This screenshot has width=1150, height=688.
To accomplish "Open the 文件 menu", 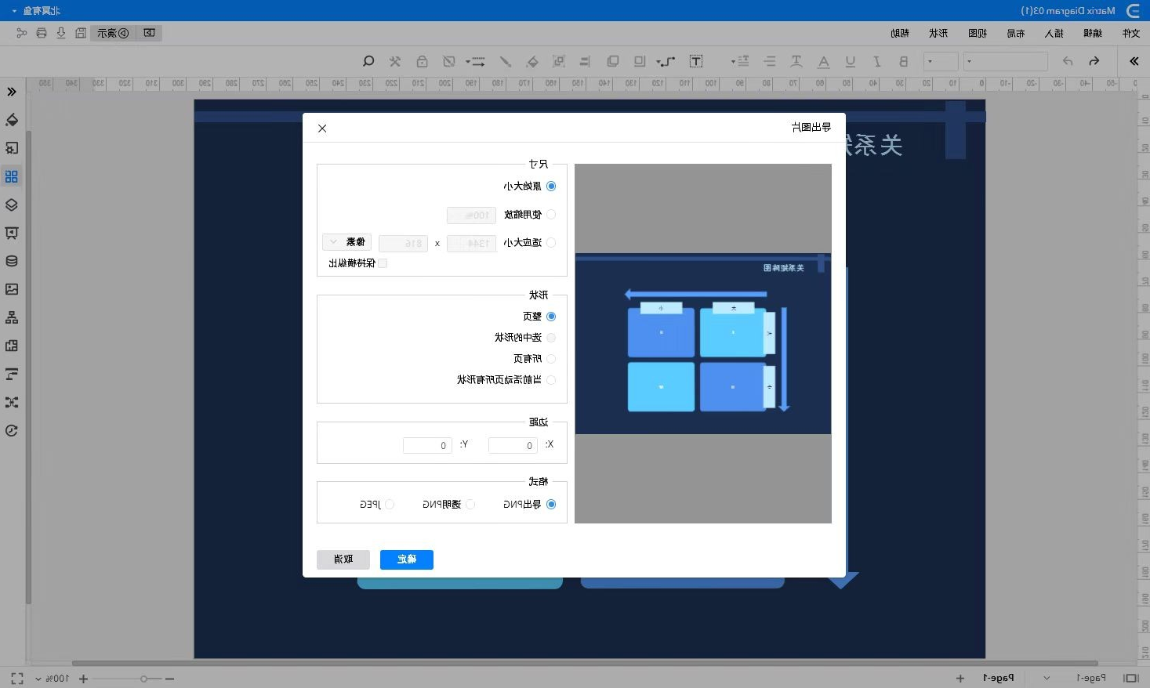I will click(1131, 33).
